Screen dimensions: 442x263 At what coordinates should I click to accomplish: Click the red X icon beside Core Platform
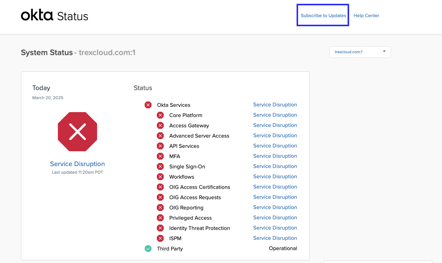[x=160, y=115]
